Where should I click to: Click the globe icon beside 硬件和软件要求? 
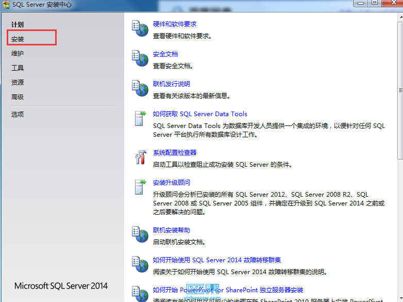click(140, 28)
